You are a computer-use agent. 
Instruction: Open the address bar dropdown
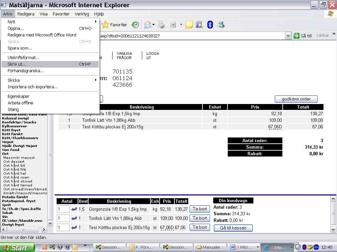pos(288,36)
